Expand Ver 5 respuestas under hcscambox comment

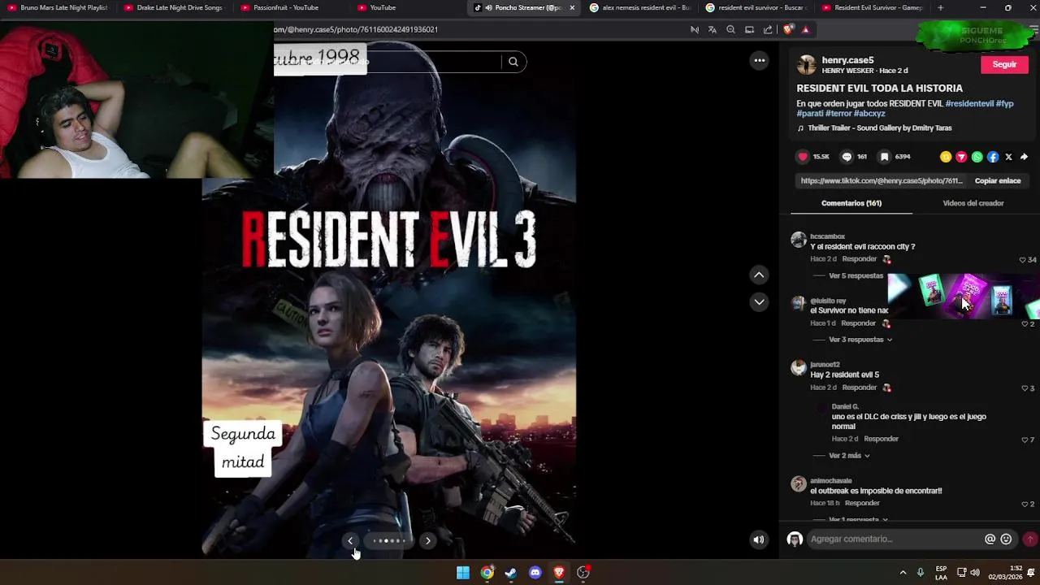click(856, 276)
